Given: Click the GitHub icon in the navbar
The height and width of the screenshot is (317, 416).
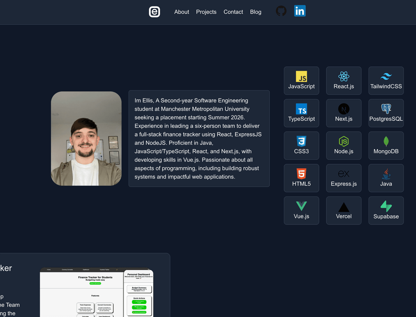Looking at the screenshot, I should pos(281,11).
